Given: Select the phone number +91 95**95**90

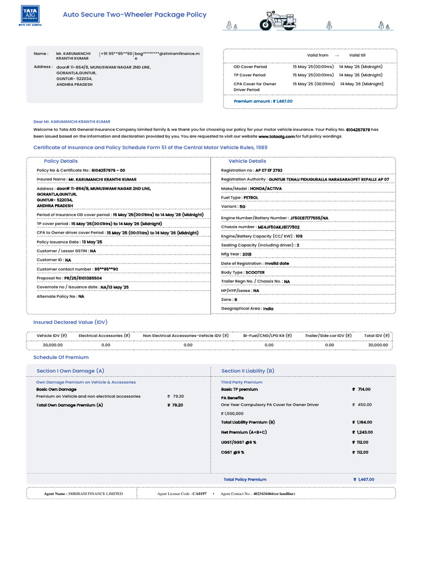Looking at the screenshot, I should point(116,53).
